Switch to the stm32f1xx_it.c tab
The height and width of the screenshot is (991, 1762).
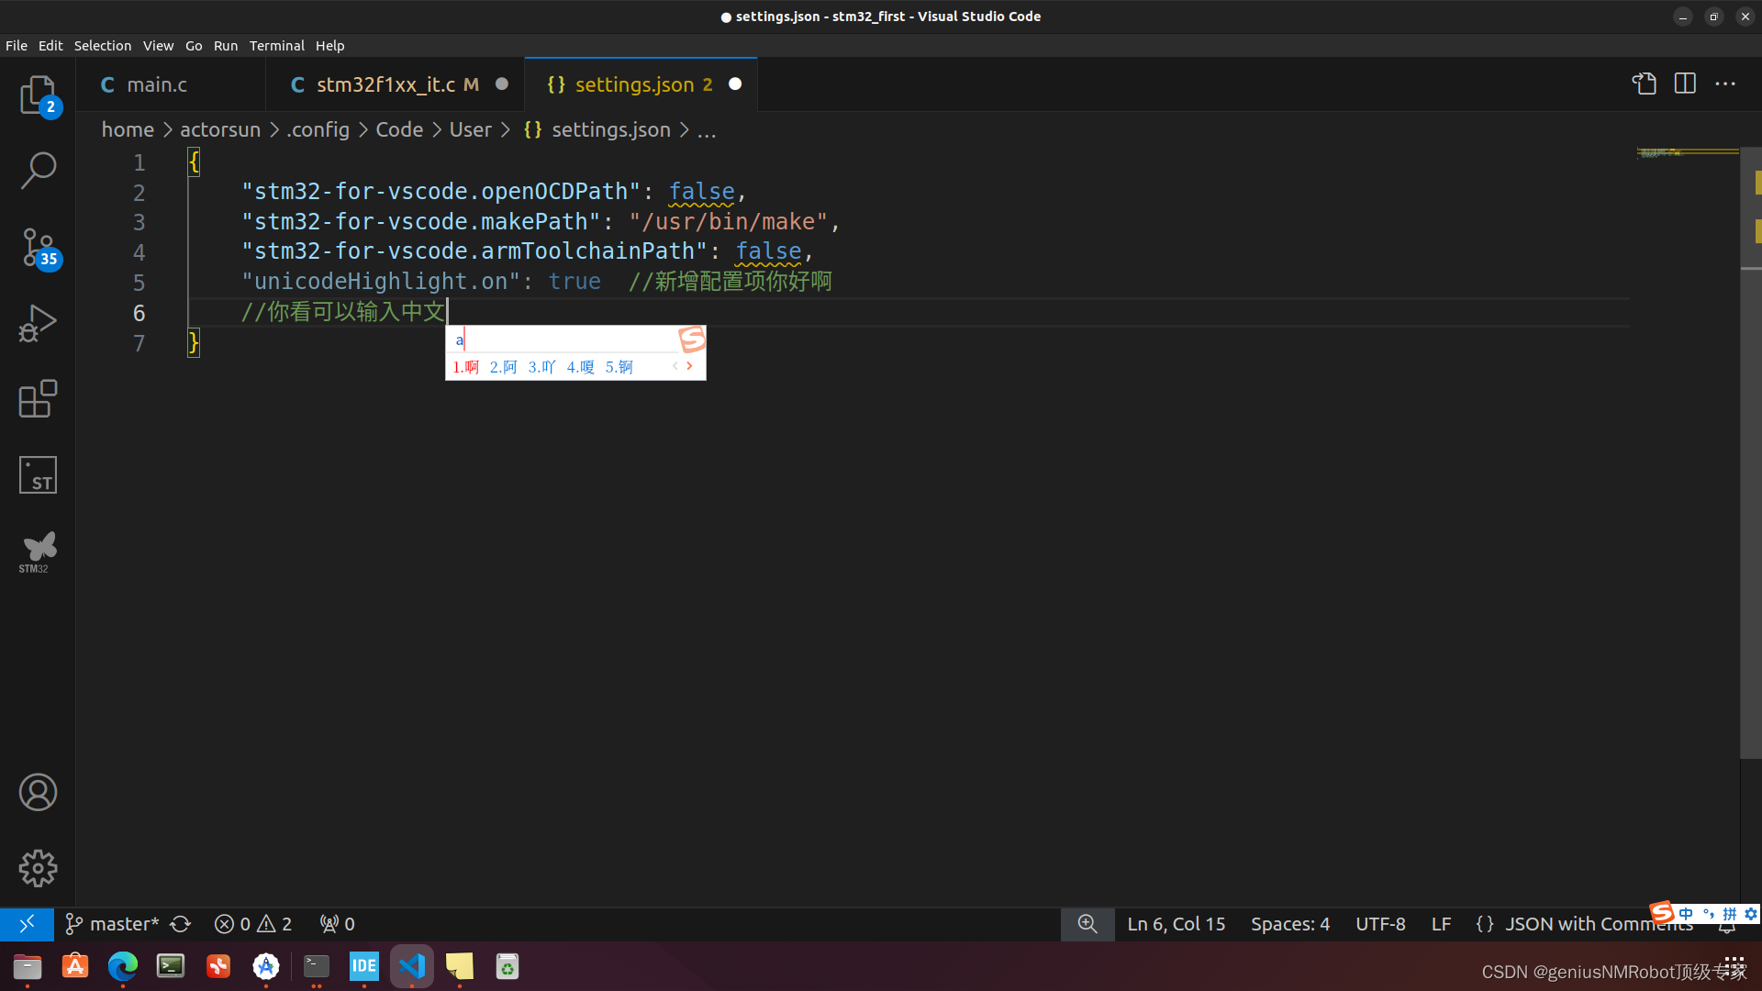point(386,84)
